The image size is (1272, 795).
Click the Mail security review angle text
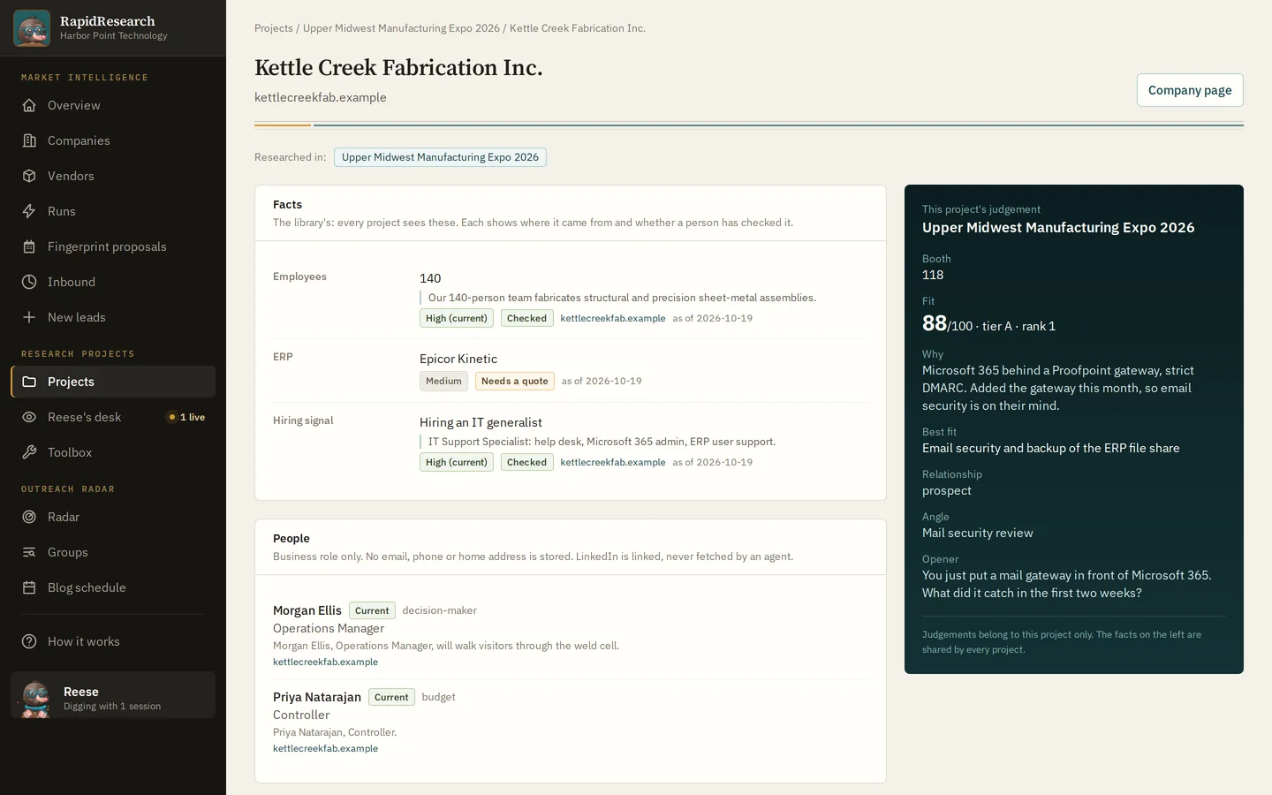(978, 533)
